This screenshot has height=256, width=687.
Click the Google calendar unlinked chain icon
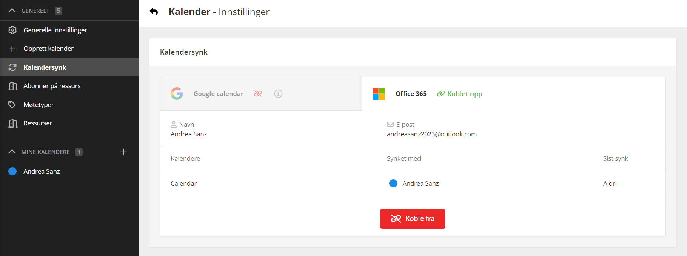(x=258, y=94)
